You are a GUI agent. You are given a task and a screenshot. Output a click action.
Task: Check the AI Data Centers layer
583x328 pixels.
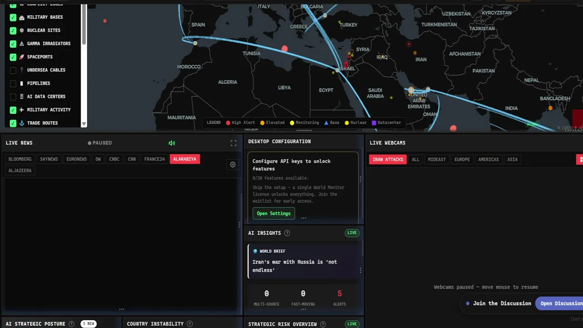click(x=13, y=97)
